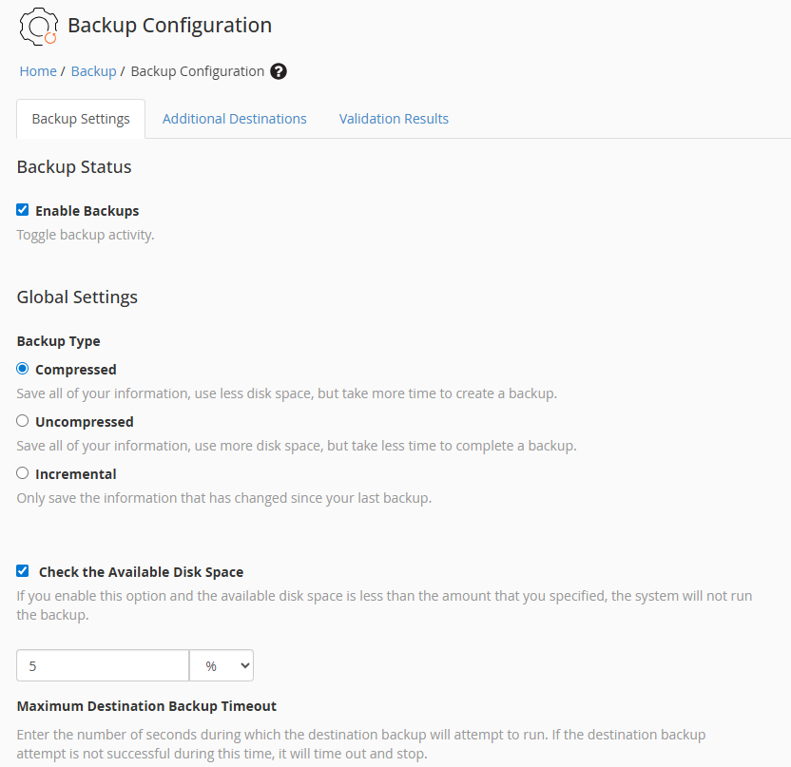
Task: Click the Check the Available Disk Space label
Action: (x=142, y=572)
